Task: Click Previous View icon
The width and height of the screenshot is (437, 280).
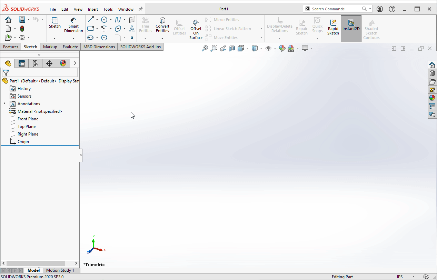Action: coord(223,48)
